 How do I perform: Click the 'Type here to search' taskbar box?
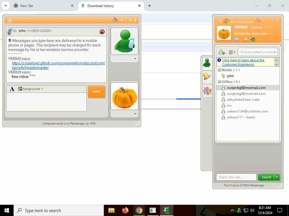point(59,210)
